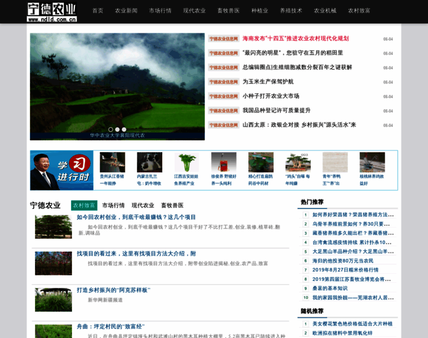Open hot item 海归的他投资80万元当农民

tap(343, 261)
